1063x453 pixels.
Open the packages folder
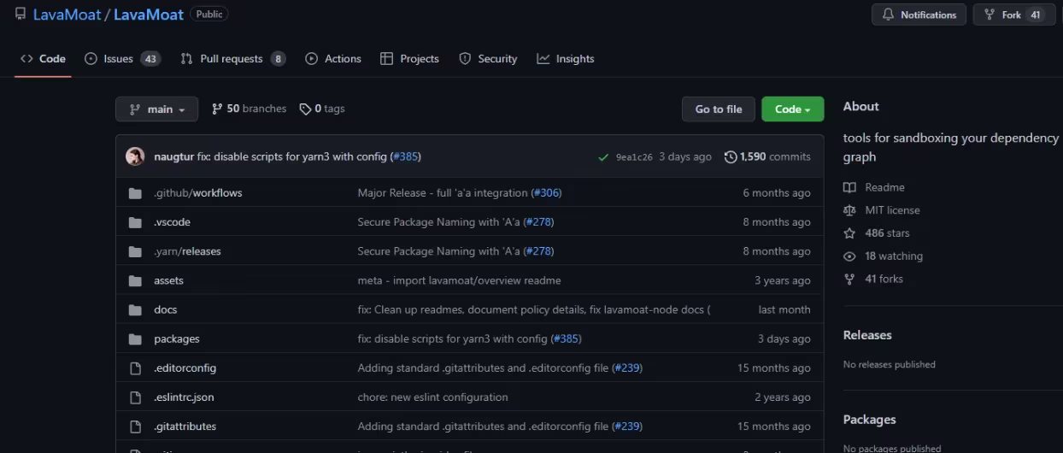(177, 338)
